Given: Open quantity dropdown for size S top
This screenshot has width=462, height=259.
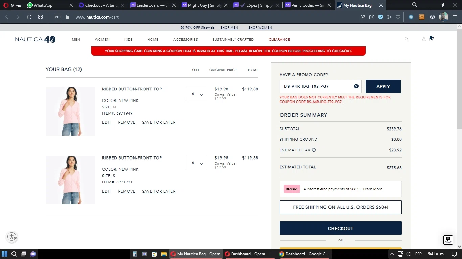Looking at the screenshot, I should pos(196,163).
